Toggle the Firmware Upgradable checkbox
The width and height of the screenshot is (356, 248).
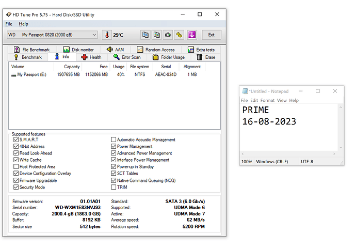[16, 180]
